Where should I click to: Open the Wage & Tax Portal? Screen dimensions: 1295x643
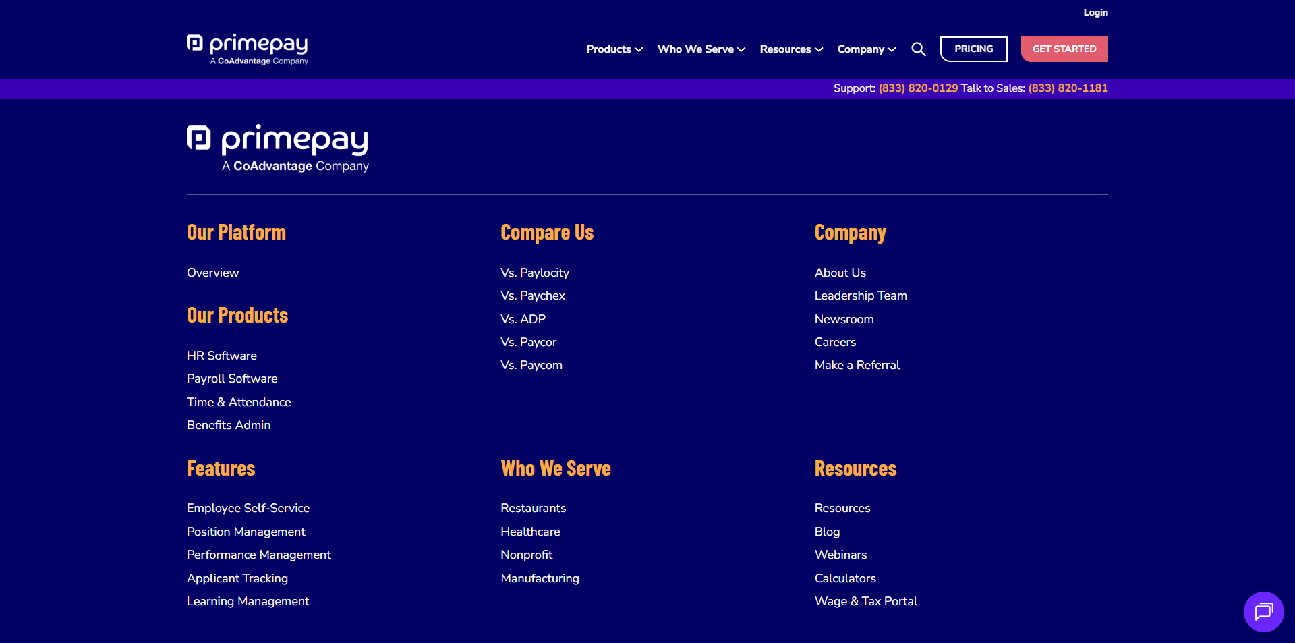(865, 601)
